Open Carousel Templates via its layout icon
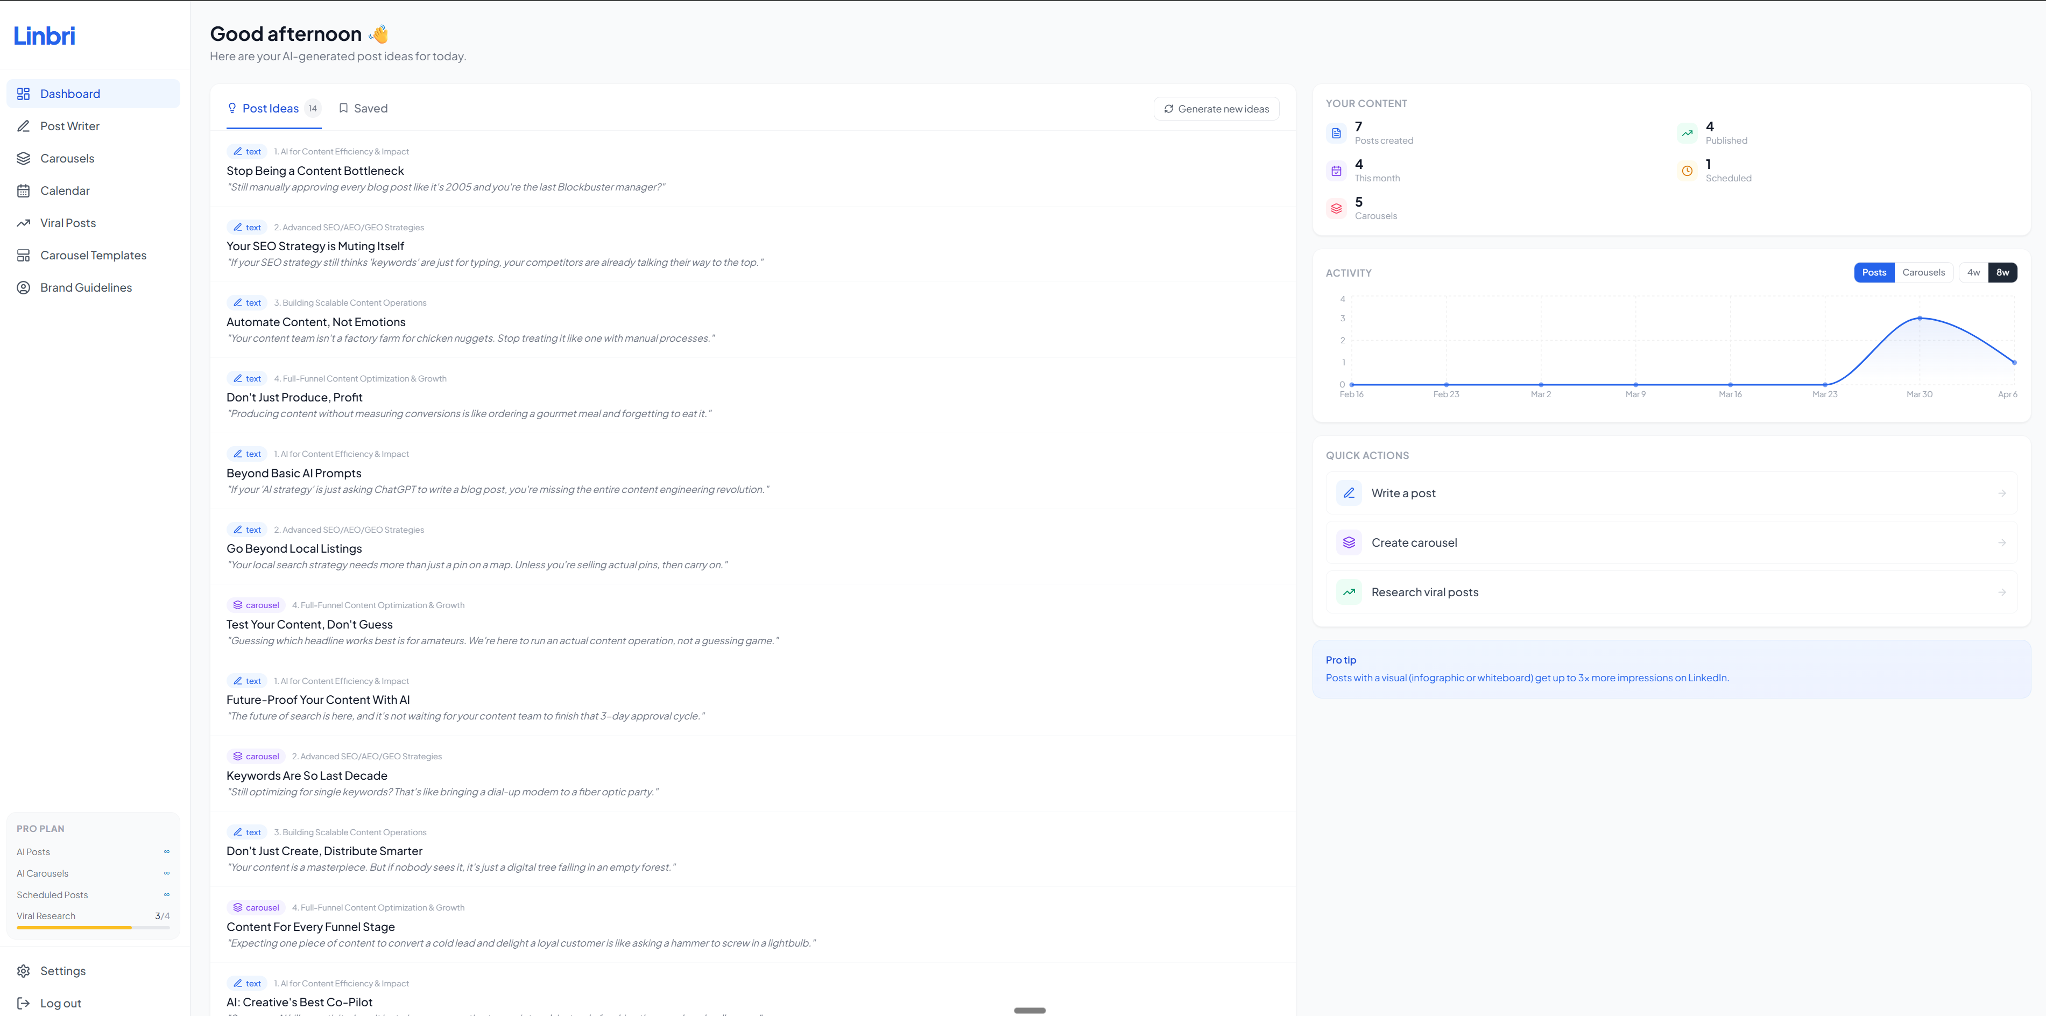 [x=24, y=256]
